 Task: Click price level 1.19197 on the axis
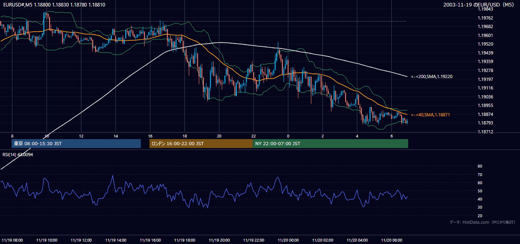[x=485, y=79]
